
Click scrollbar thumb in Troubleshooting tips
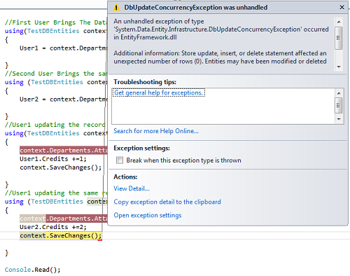click(x=339, y=106)
